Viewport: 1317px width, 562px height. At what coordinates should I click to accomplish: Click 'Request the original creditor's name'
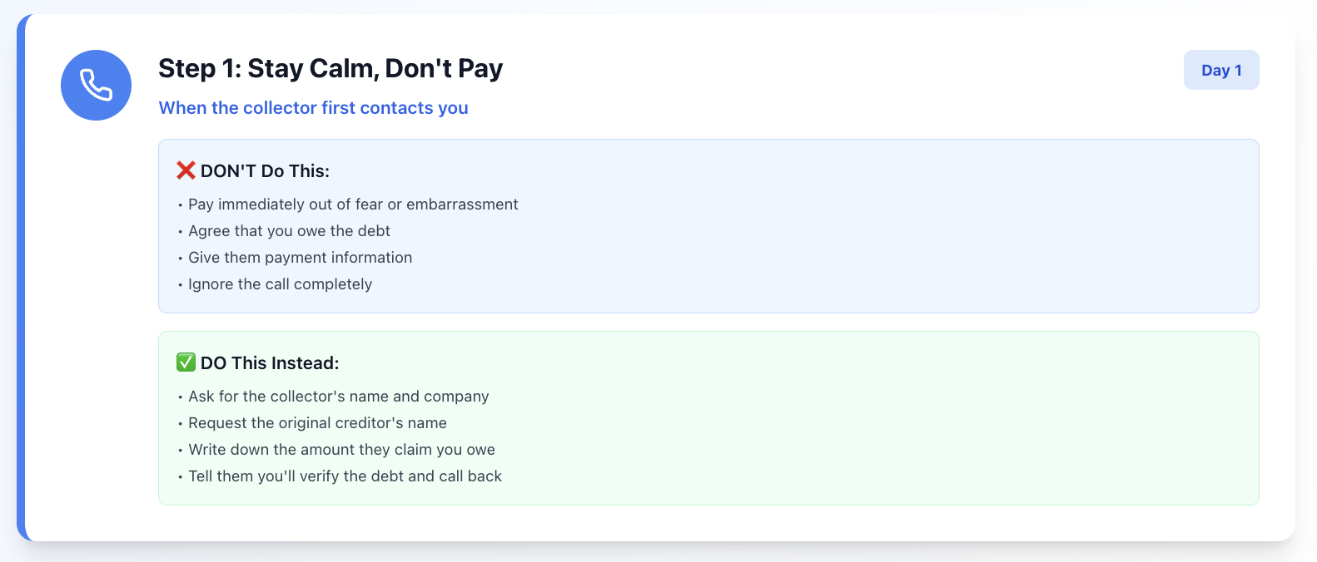tap(317, 423)
